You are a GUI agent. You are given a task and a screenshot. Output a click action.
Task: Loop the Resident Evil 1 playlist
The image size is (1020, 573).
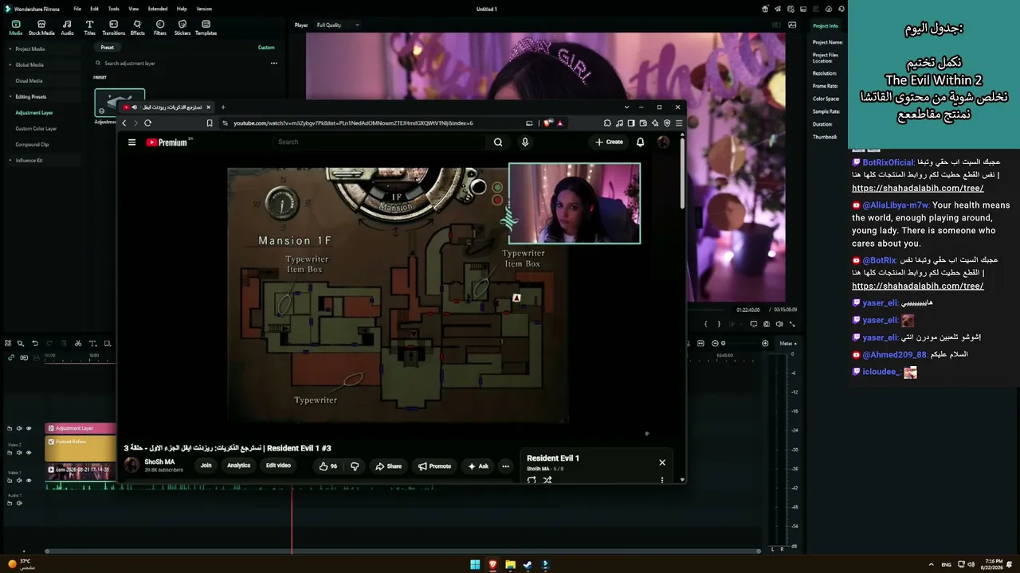point(532,480)
